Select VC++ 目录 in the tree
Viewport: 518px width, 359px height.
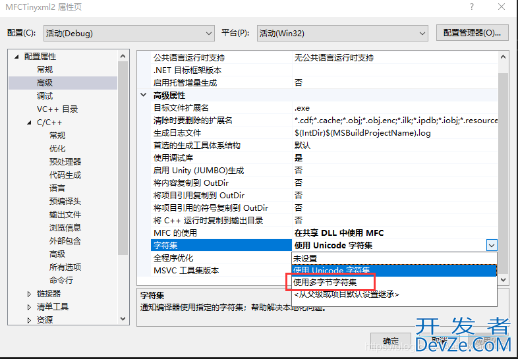pos(57,109)
